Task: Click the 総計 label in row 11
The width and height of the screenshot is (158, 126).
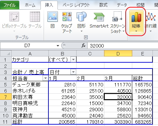Action: coord(30,122)
